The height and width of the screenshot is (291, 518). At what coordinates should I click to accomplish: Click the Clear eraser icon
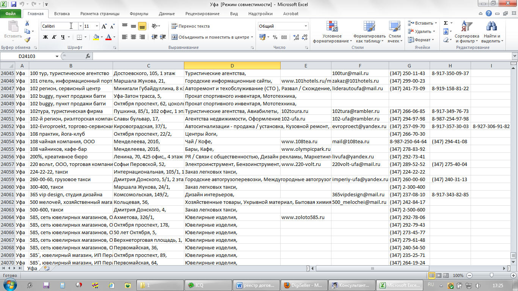point(446,40)
